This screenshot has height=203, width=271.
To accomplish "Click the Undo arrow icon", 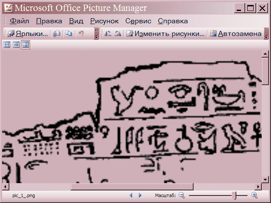I will click(x=81, y=33).
